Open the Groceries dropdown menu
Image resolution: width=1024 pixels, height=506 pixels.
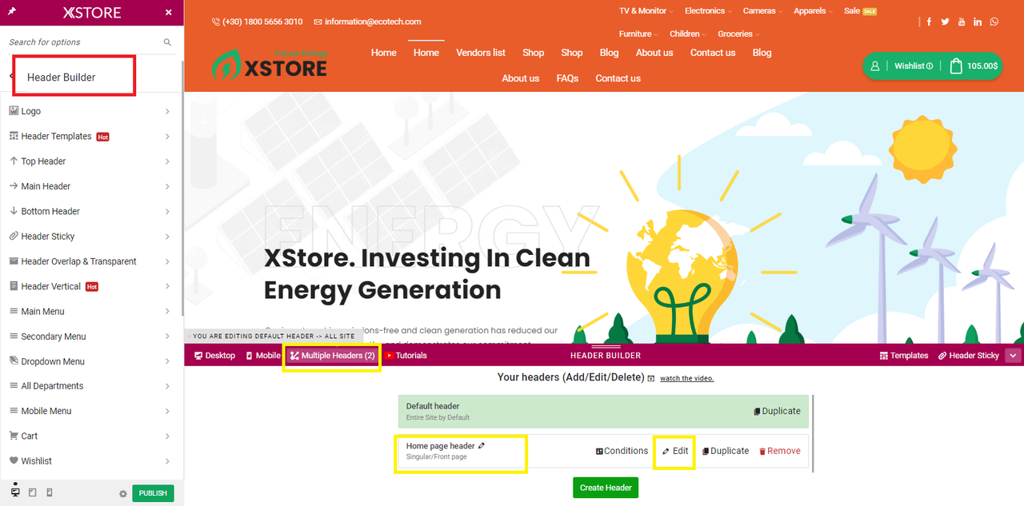tap(739, 34)
